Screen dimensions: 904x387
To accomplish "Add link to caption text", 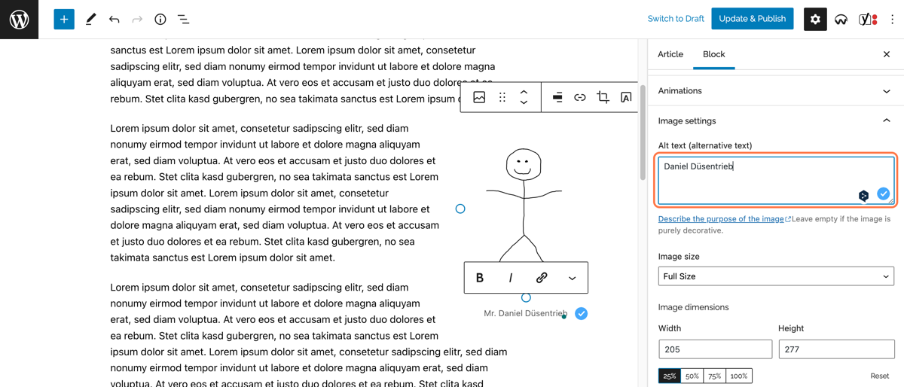I will pos(542,278).
